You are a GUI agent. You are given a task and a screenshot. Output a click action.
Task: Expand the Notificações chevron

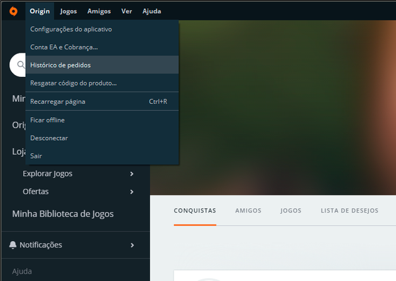132,245
